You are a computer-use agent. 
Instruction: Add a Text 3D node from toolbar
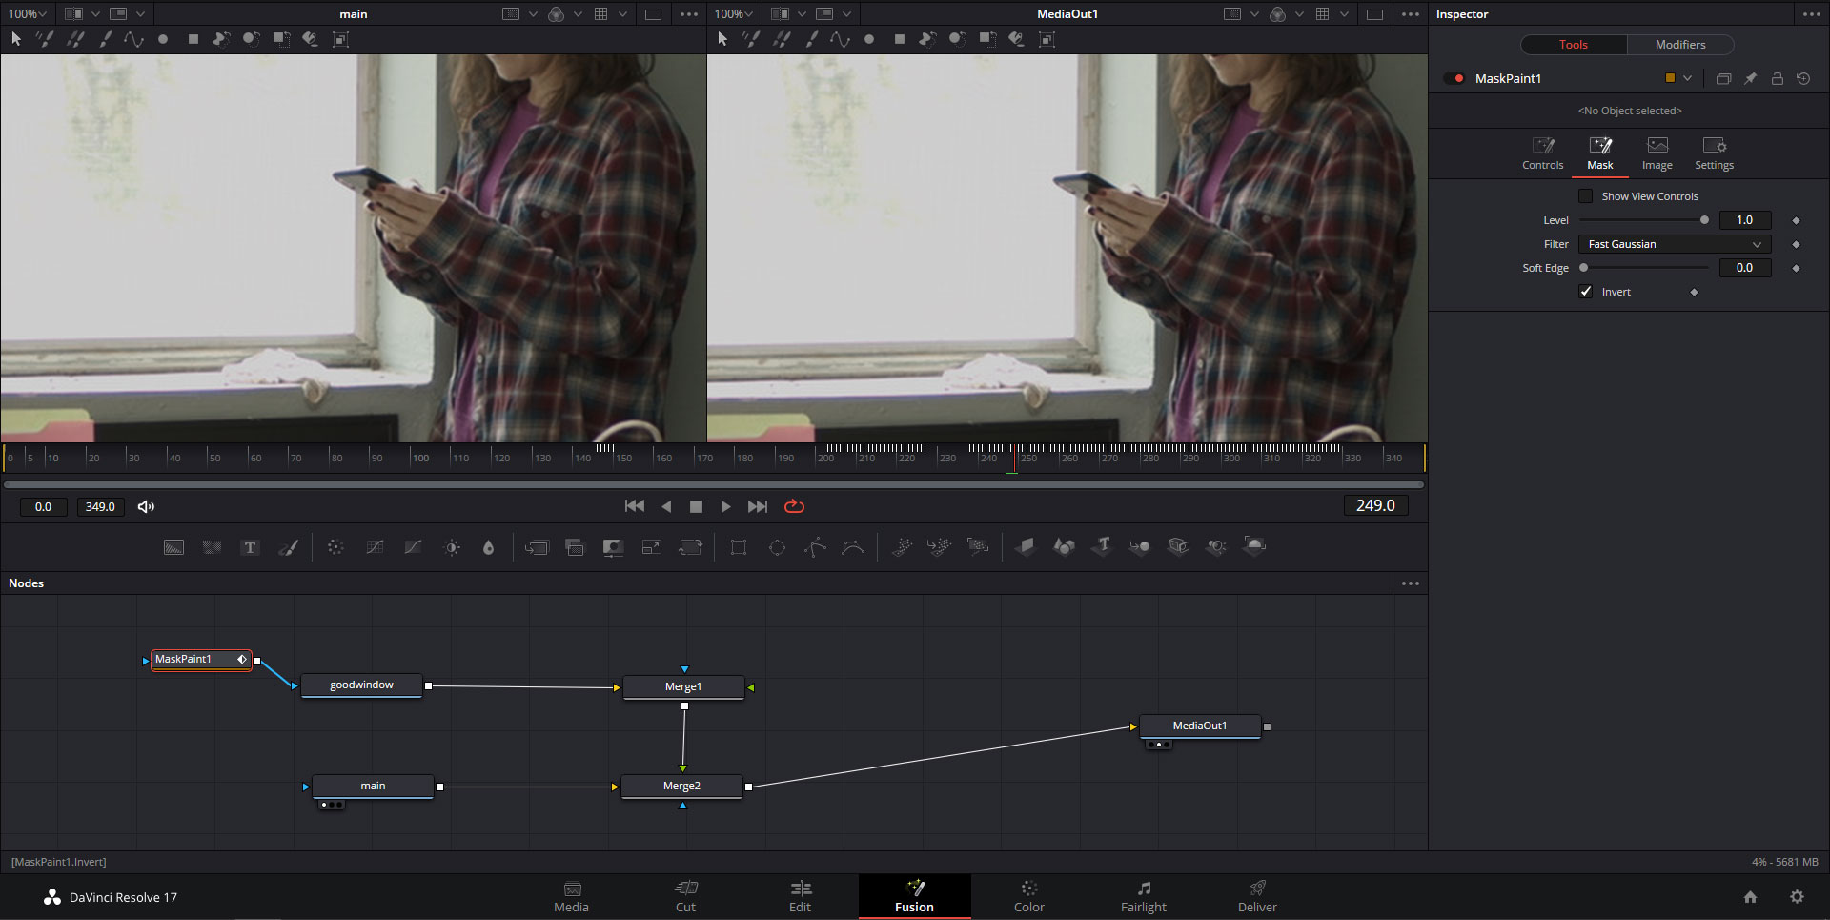(x=1103, y=547)
